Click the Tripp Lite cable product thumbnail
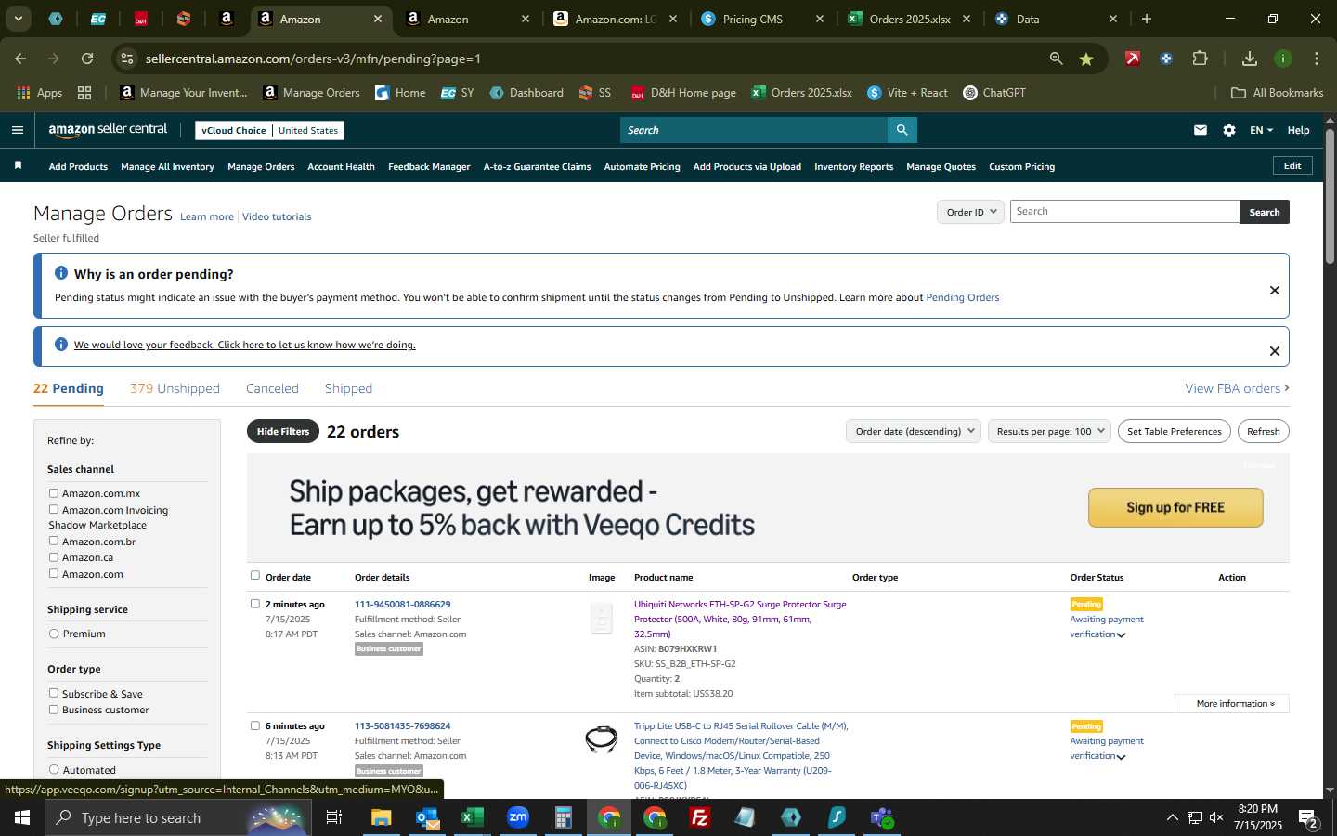The width and height of the screenshot is (1337, 836). [602, 739]
